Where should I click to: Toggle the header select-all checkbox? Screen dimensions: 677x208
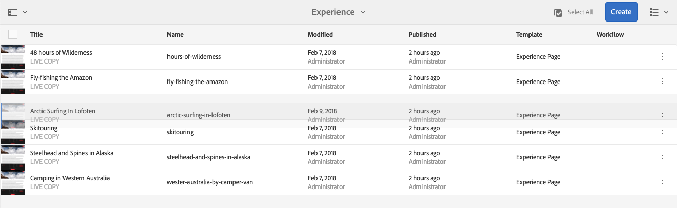point(13,34)
